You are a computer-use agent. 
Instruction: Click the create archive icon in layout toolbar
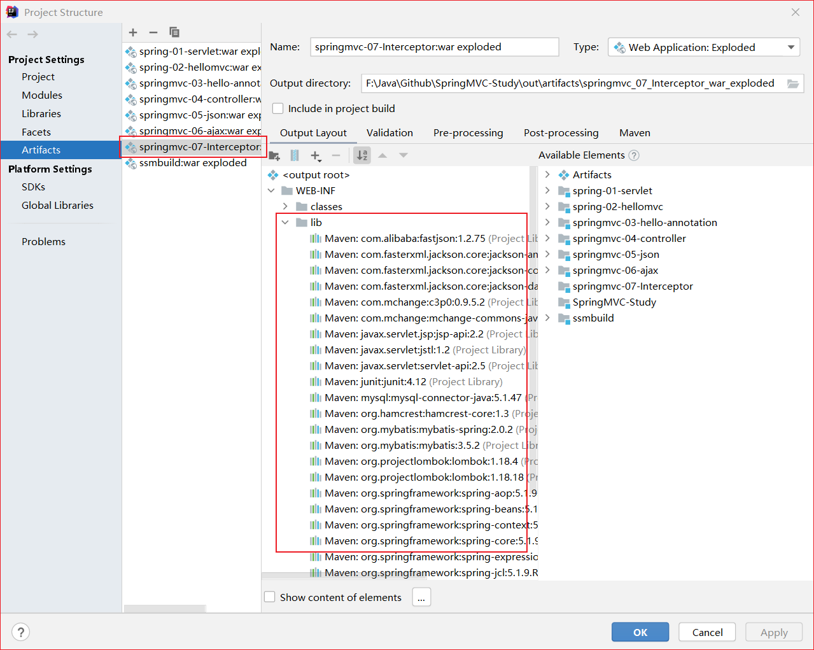point(295,155)
